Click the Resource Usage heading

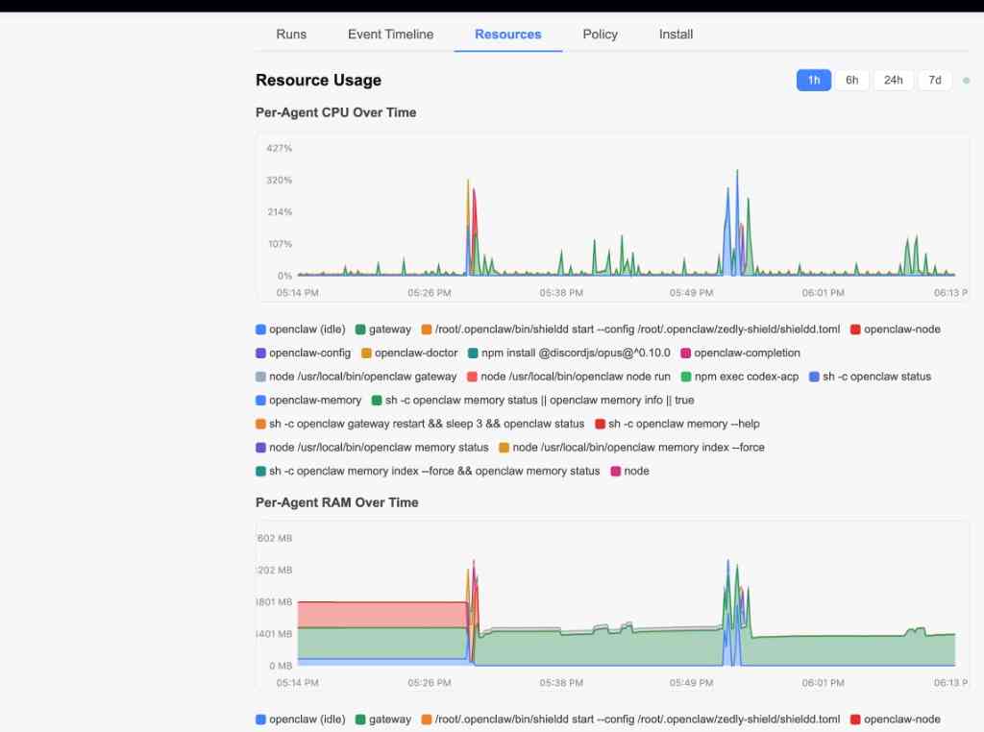click(318, 81)
